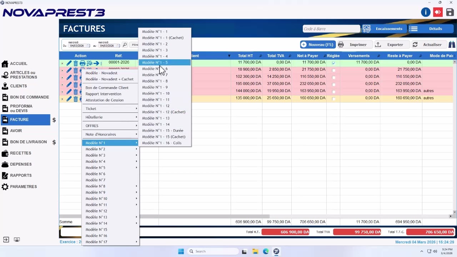
Task: Open PROFORMA ou DEVIS sidebar icon
Action: pyautogui.click(x=5, y=109)
